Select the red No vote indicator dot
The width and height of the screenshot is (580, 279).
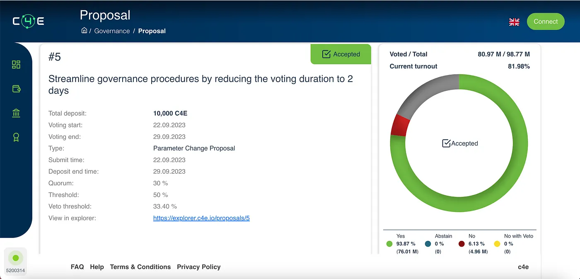click(462, 244)
